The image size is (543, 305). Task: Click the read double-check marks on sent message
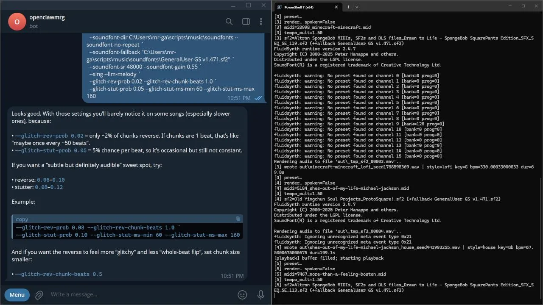click(258, 98)
